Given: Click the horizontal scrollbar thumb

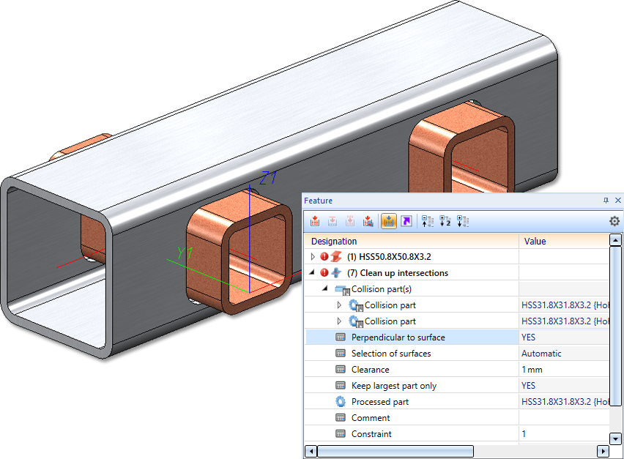Looking at the screenshot, I should (x=395, y=451).
